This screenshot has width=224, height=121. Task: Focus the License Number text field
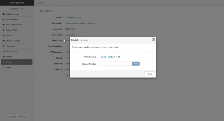tap(116, 64)
